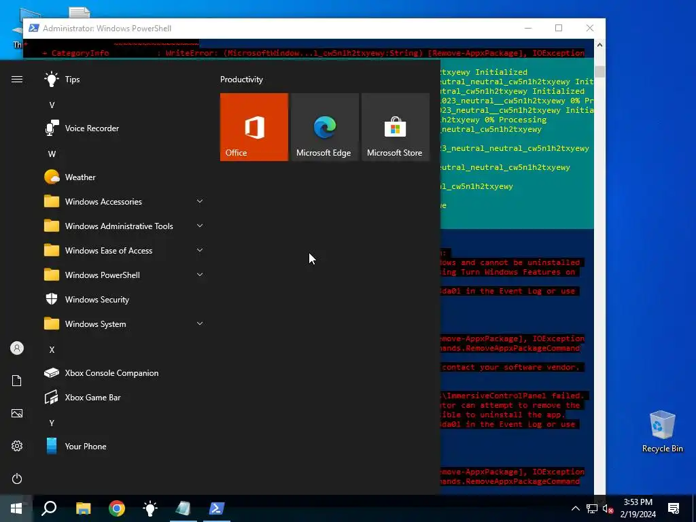Launch Voice Recorder from the app list
Image resolution: width=696 pixels, height=522 pixels.
(124, 128)
